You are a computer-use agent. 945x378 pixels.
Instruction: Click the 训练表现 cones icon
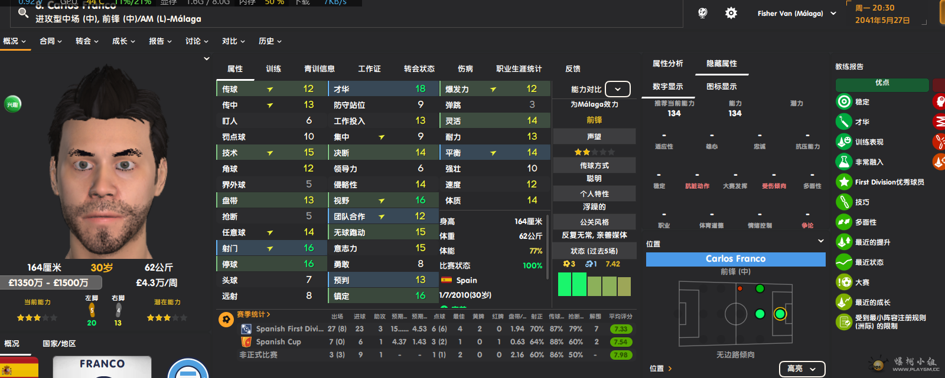click(844, 142)
